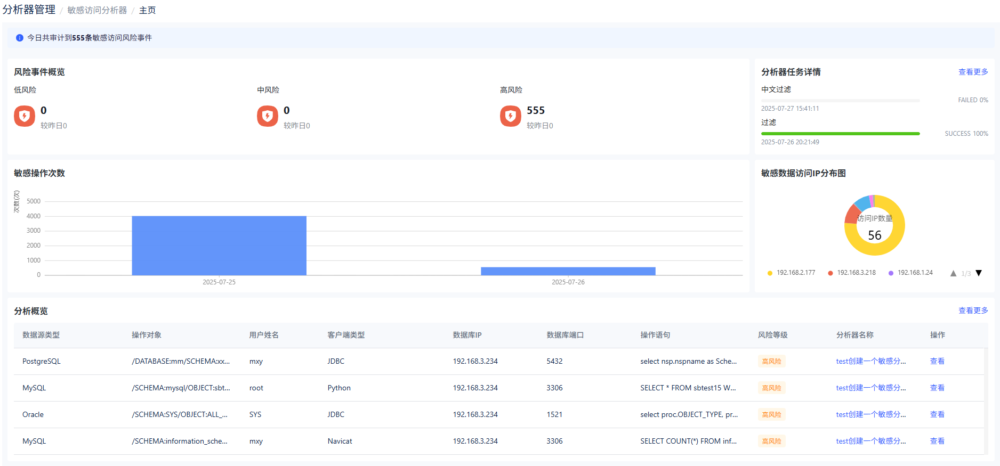Click the high-risk count 555
This screenshot has height=466, width=1000.
coord(536,110)
